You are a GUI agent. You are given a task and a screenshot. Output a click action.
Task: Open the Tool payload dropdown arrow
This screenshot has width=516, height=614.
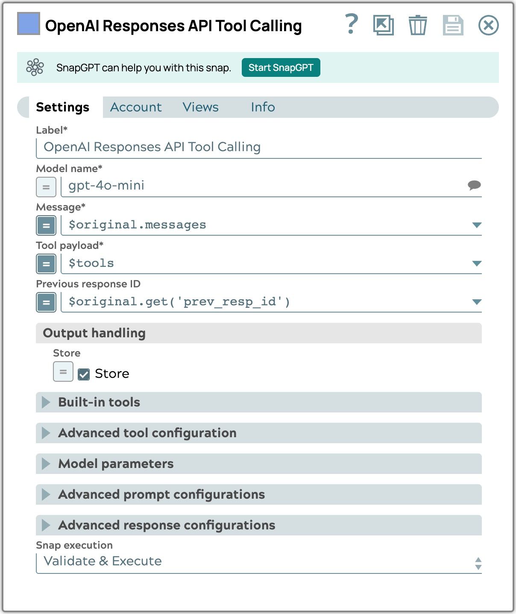tap(477, 263)
